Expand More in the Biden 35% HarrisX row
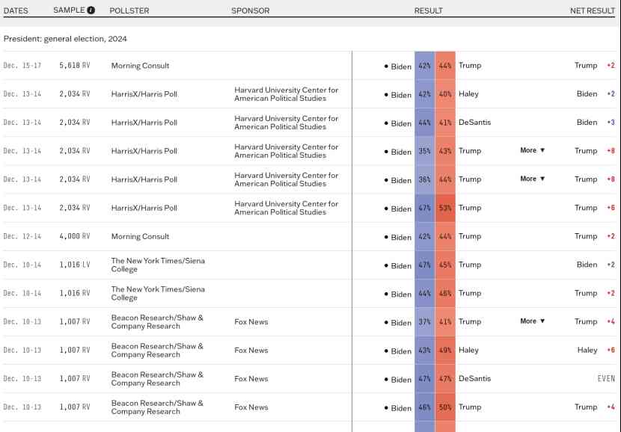621x432 pixels. pyautogui.click(x=532, y=150)
